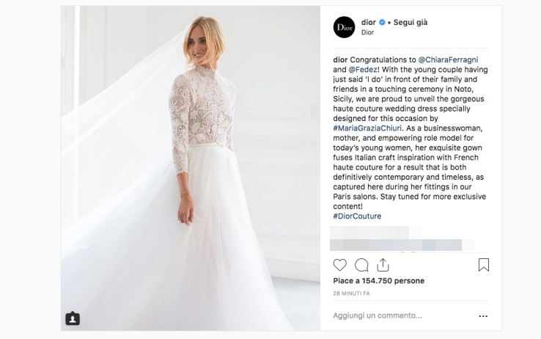Viewport: 541px width, 339px height.
Task: Click the dior name in the caption
Action: click(340, 59)
